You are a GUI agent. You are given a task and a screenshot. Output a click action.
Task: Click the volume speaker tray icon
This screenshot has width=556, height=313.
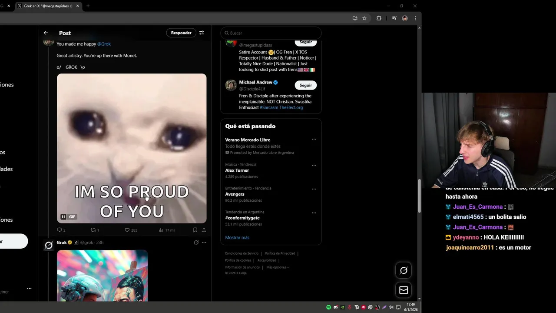[391, 307]
